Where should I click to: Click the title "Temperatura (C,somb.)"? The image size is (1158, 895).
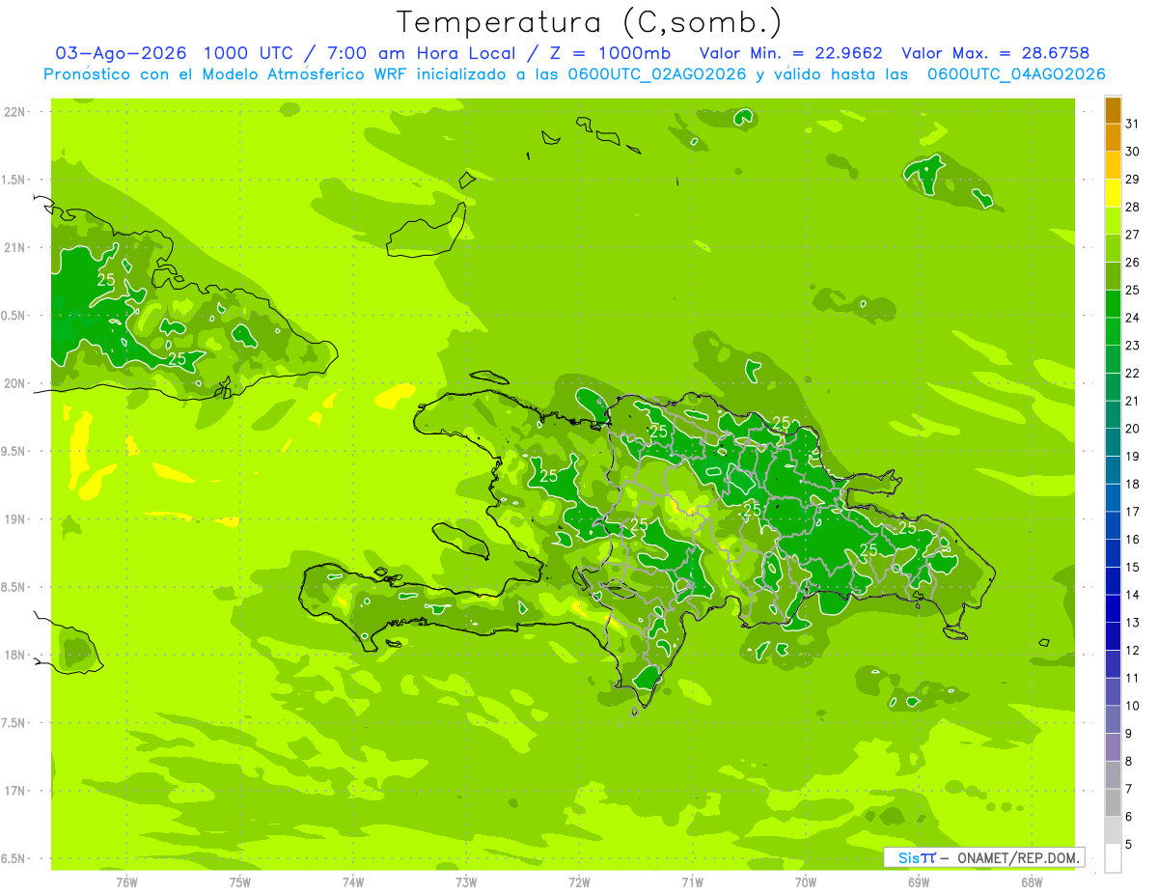(589, 22)
